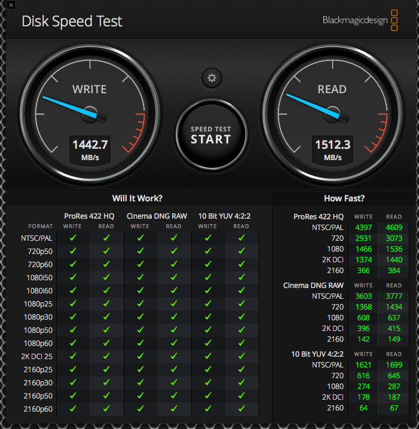Select the value 287 in How Fast
Image resolution: width=419 pixels, height=429 pixels.
394,387
